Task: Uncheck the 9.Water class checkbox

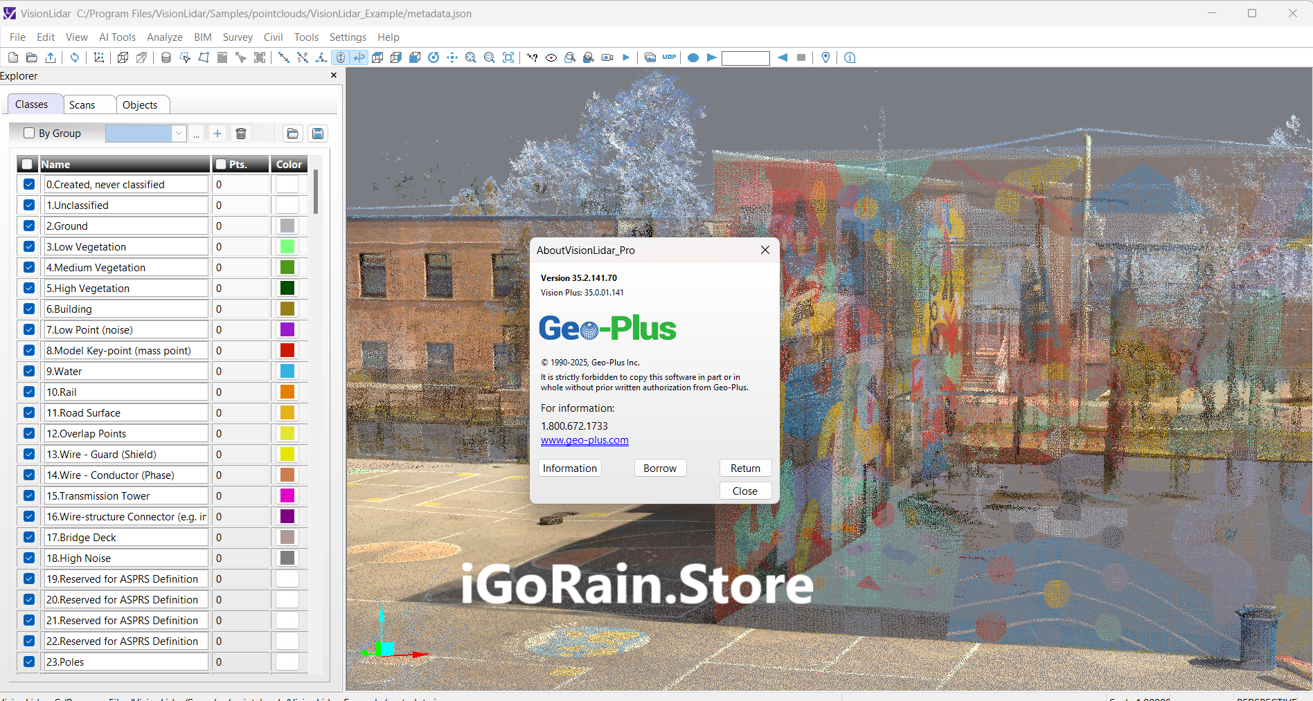Action: pos(28,371)
